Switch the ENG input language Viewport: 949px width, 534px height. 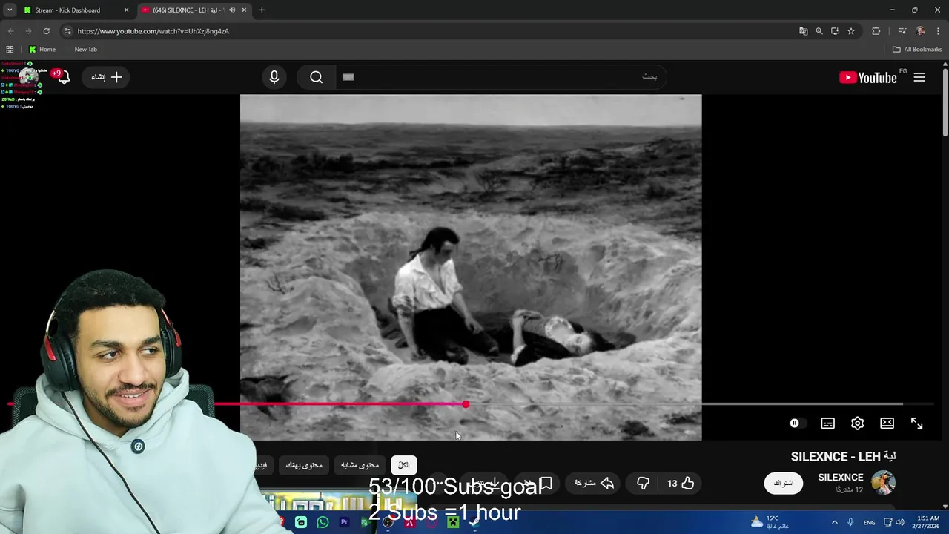point(869,522)
